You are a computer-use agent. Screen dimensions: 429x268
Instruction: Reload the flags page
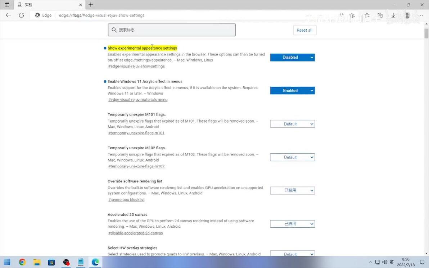coord(21,15)
